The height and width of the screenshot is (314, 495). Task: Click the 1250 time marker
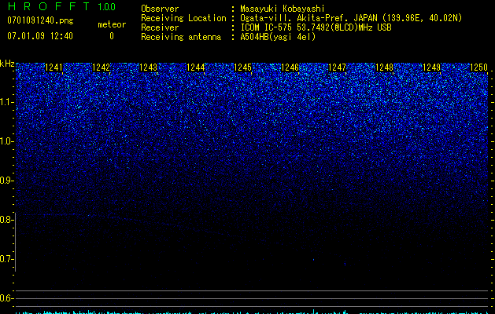(479, 68)
